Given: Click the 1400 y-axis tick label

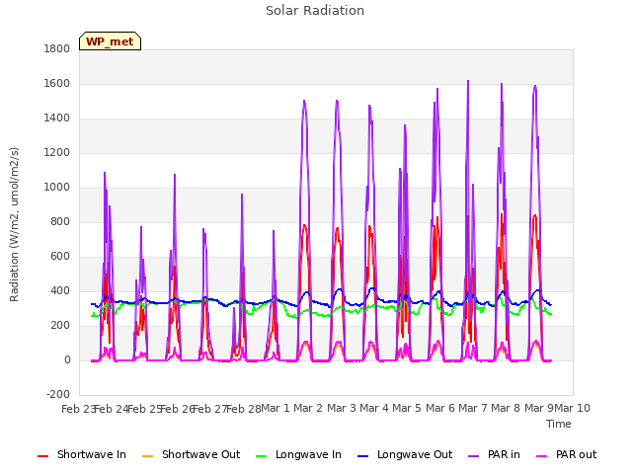Looking at the screenshot, I should (57, 118).
